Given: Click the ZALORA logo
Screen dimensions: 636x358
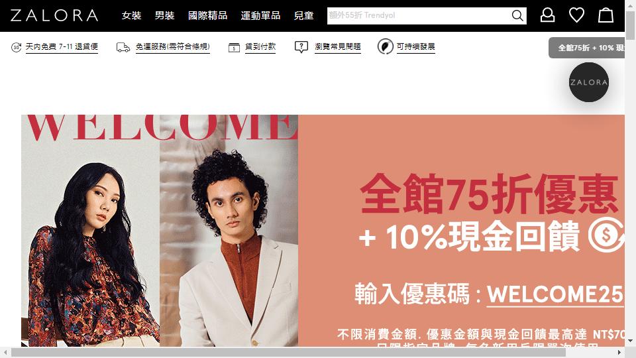Looking at the screenshot, I should click(x=54, y=15).
